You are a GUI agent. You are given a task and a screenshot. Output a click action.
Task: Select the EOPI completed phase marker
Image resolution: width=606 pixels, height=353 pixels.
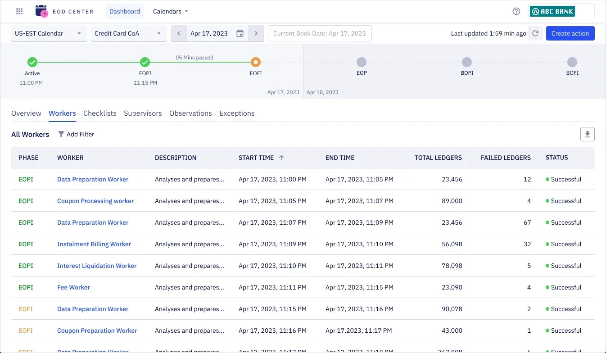click(145, 62)
